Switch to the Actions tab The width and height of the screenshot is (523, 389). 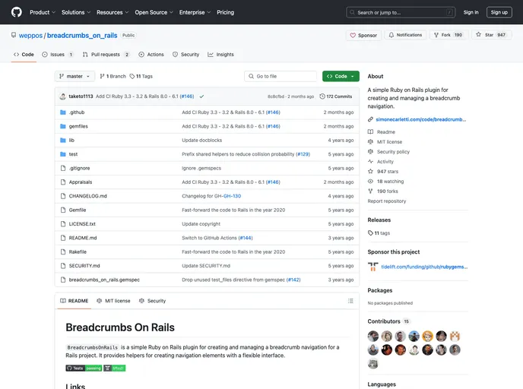pos(151,55)
